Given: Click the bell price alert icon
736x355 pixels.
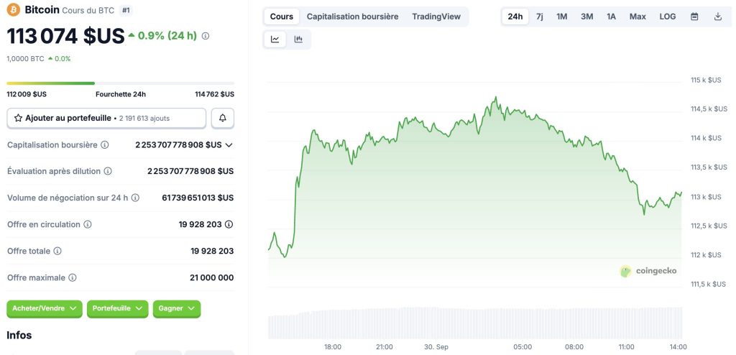Looking at the screenshot, I should [x=222, y=118].
